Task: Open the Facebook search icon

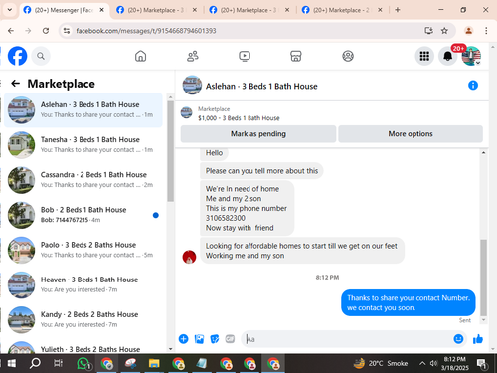Action: tap(41, 56)
